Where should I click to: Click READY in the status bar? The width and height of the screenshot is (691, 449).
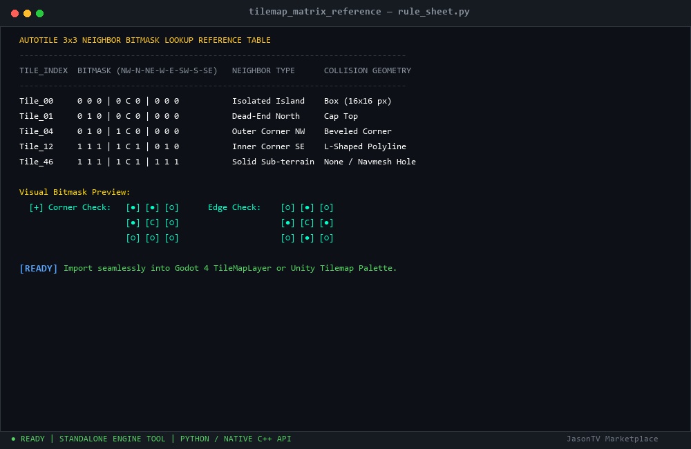pos(32,439)
